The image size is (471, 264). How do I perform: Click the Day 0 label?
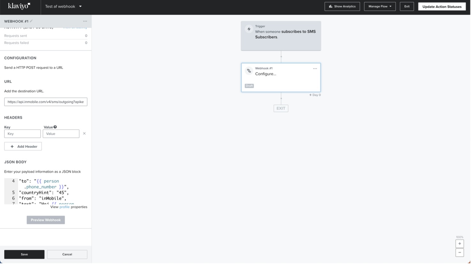315,95
